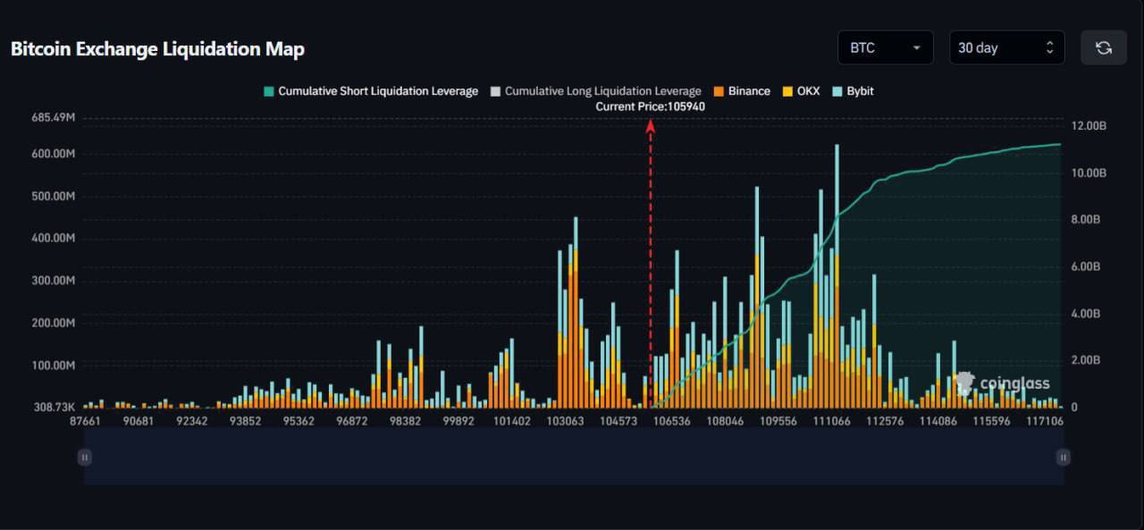Image resolution: width=1144 pixels, height=530 pixels.
Task: Click the Current Price red arrow marker
Action: coord(651,127)
